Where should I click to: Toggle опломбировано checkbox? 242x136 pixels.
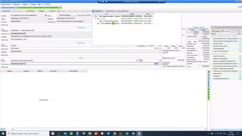[240, 49]
